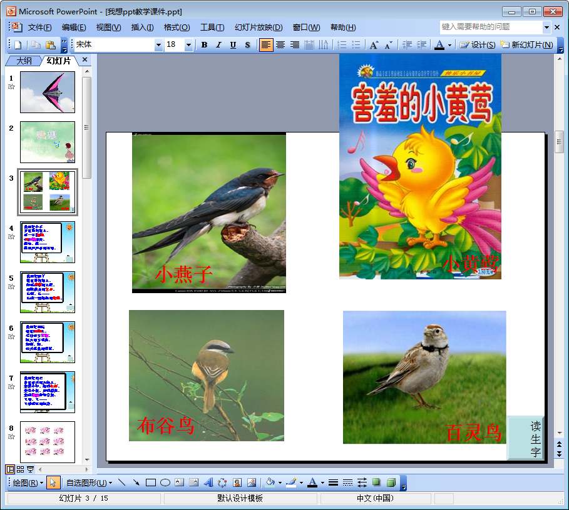The height and width of the screenshot is (510, 569).
Task: Click the Copy icon in toolbar
Action: pos(36,45)
